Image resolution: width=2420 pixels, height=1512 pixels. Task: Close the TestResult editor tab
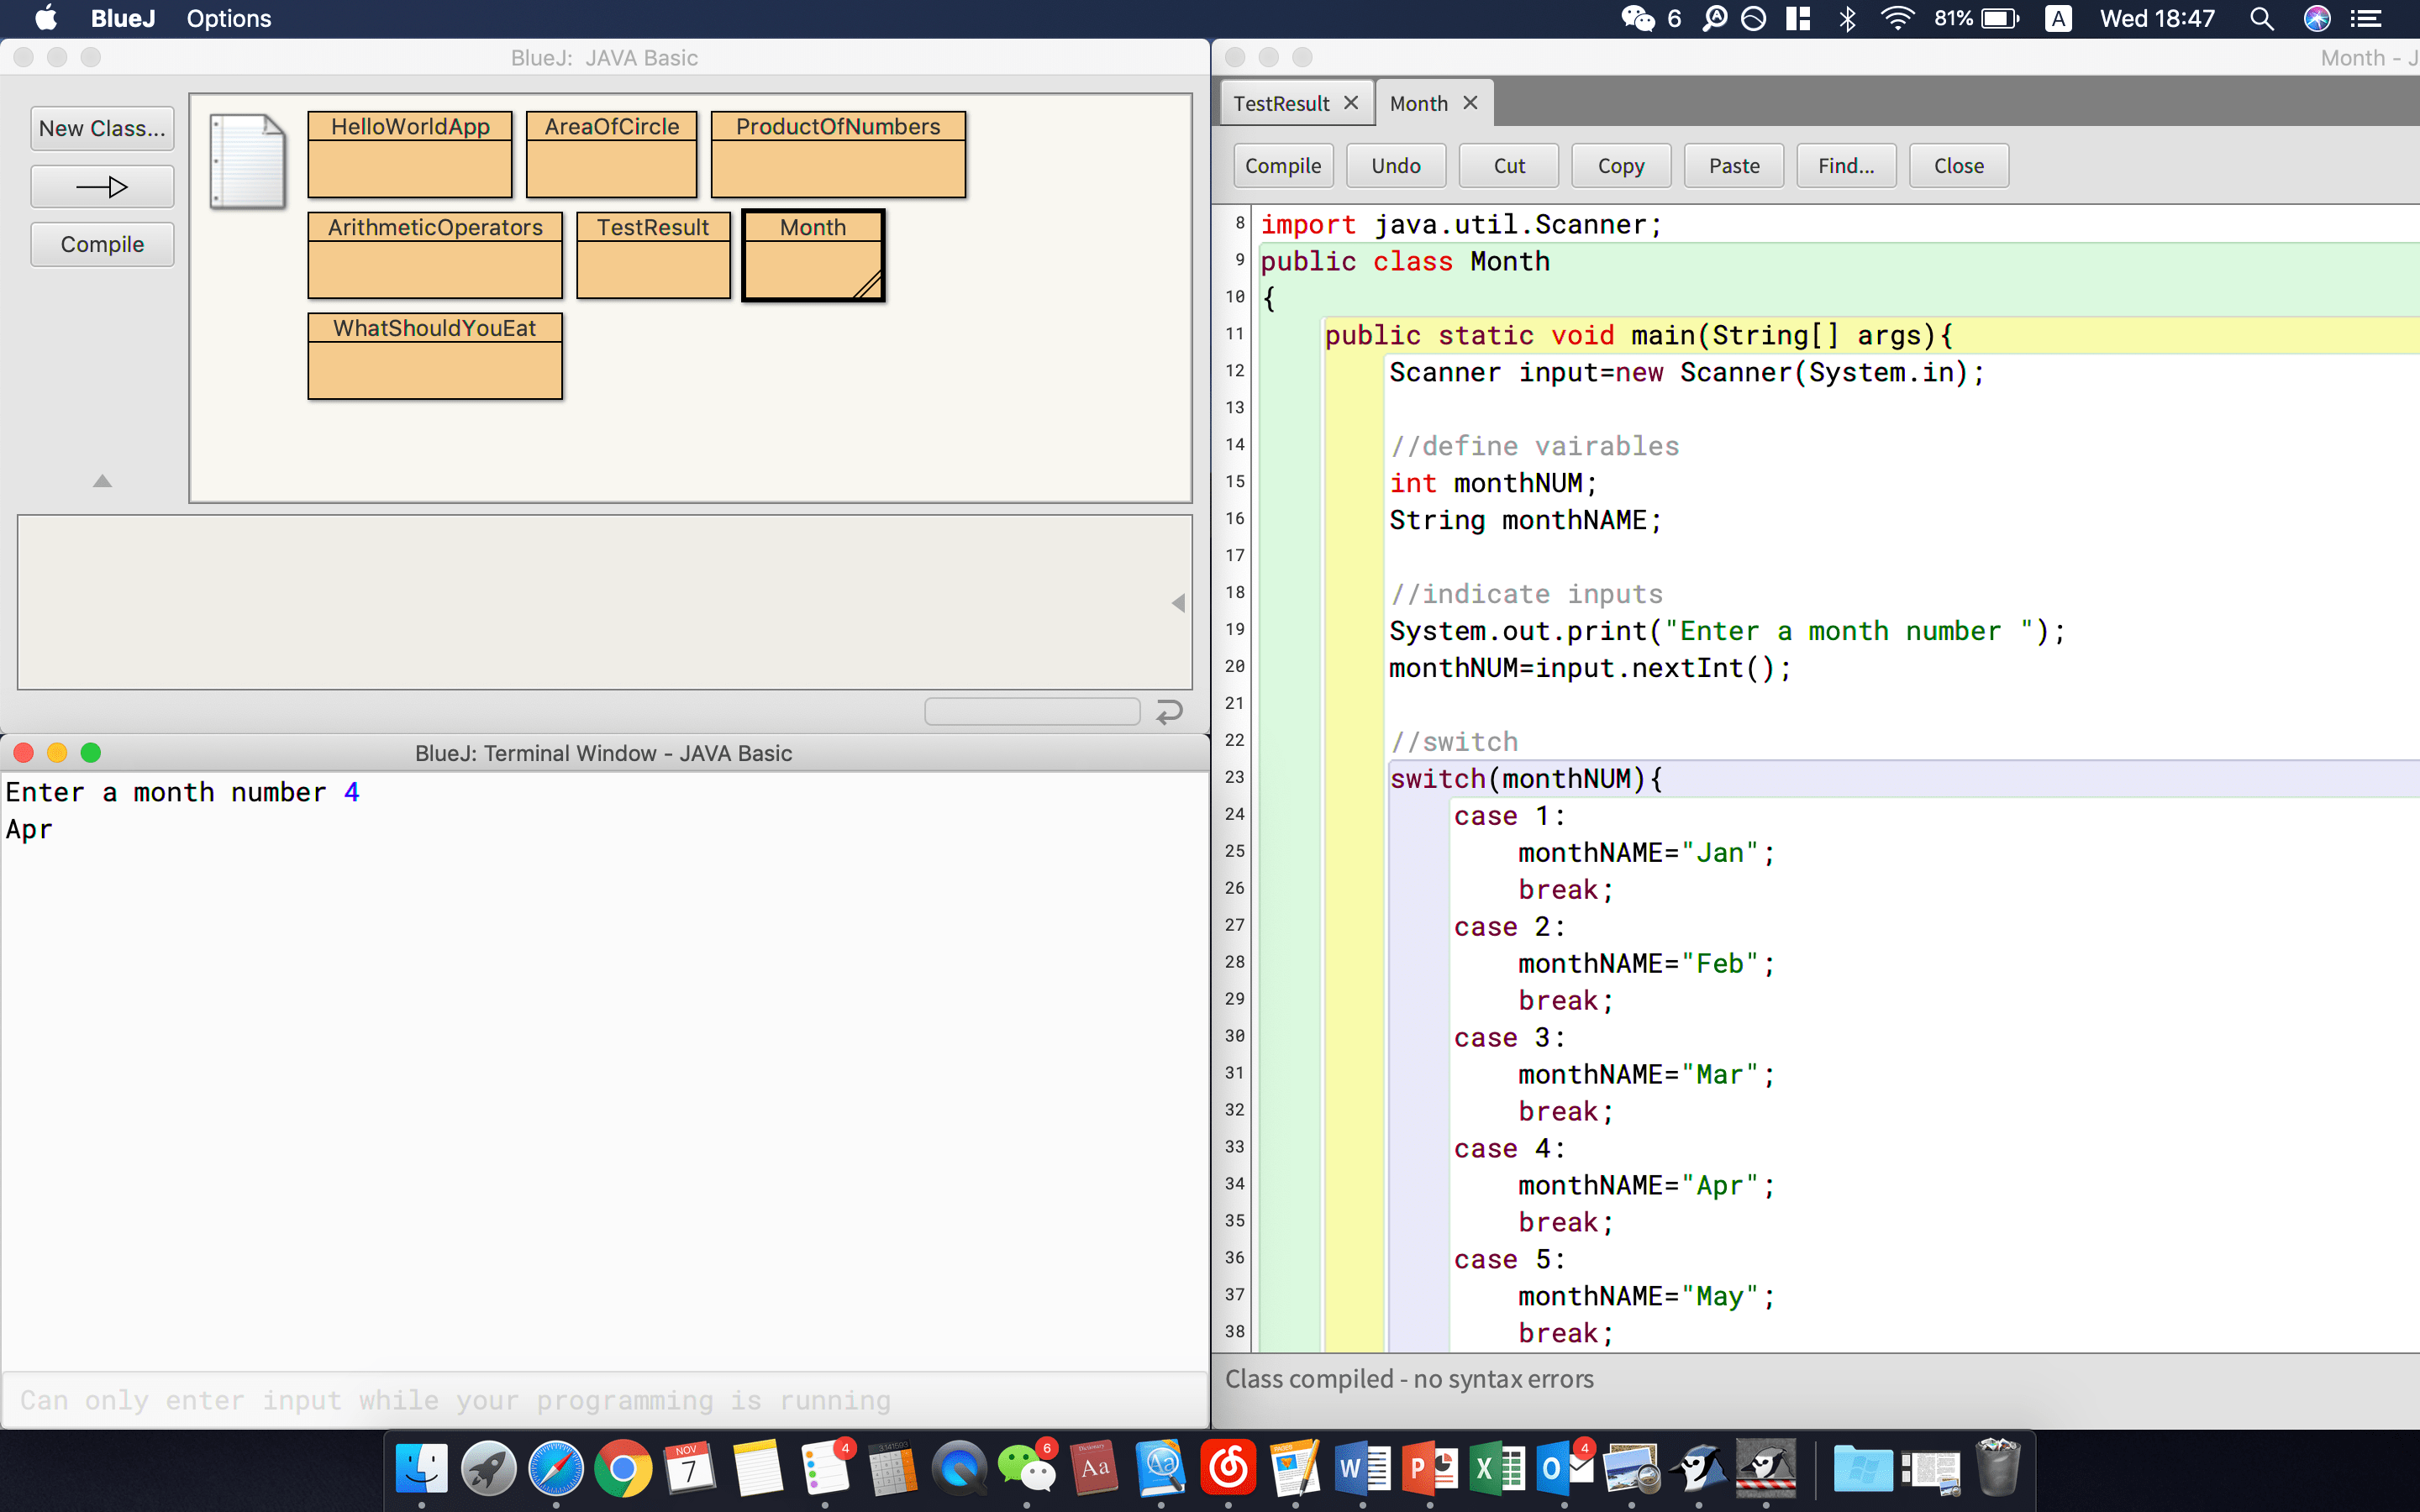click(x=1351, y=103)
